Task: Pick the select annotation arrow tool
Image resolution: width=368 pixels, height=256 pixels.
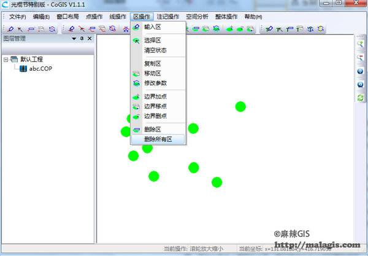Action: tap(279, 29)
